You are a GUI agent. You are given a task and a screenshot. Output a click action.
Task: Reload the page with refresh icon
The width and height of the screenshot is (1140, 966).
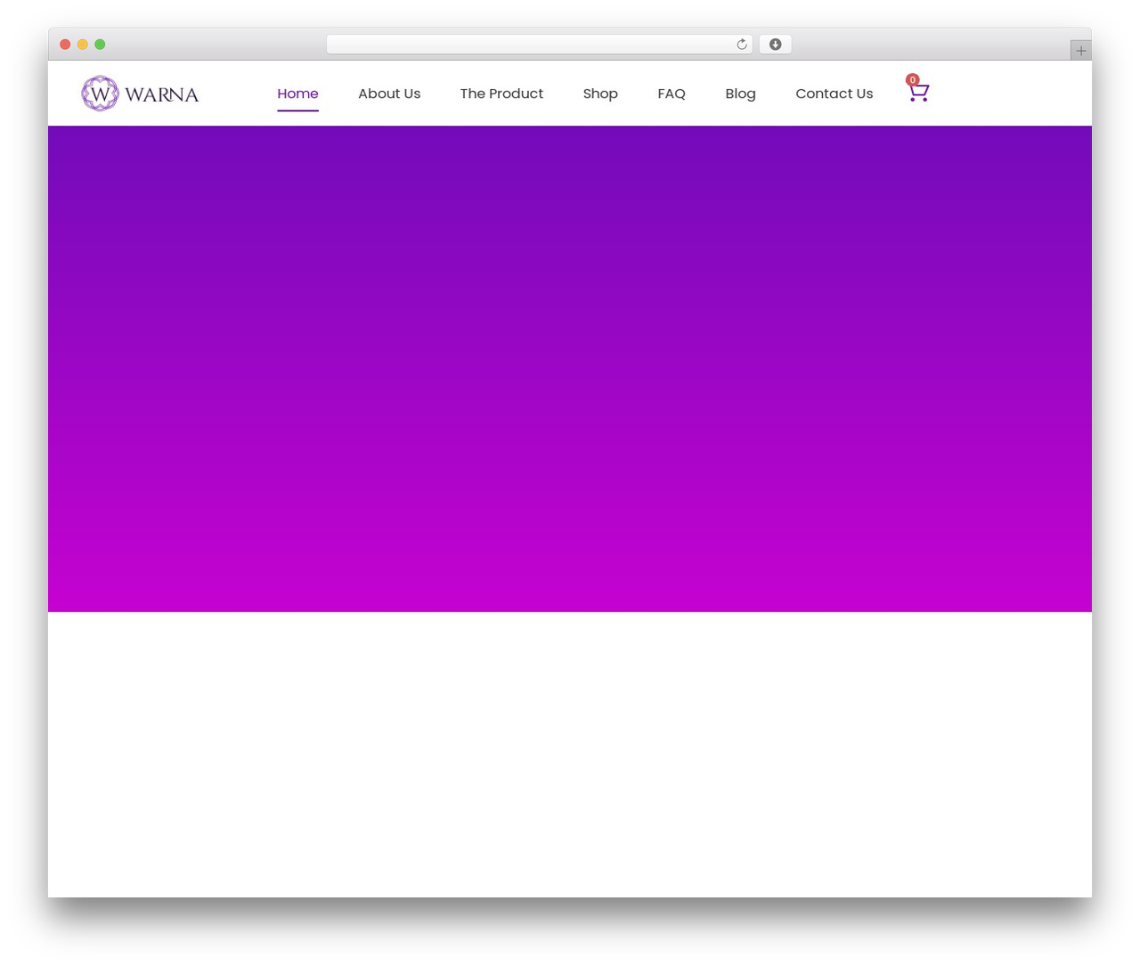(x=741, y=45)
